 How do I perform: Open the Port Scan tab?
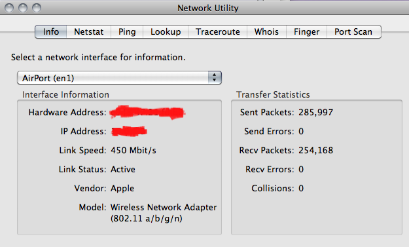(354, 32)
